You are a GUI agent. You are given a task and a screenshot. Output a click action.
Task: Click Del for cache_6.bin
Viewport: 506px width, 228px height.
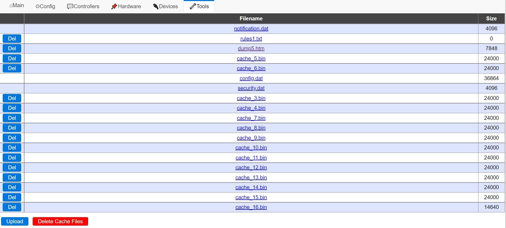tap(12, 68)
